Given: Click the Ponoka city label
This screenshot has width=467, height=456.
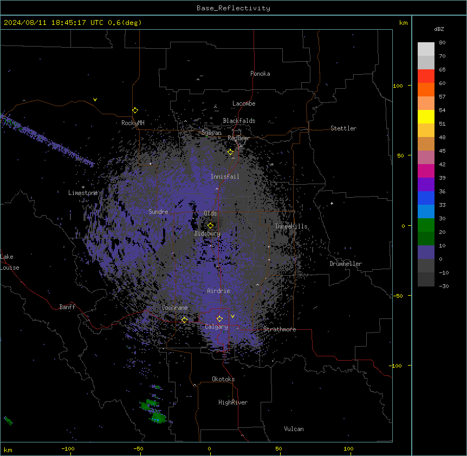Looking at the screenshot, I should (x=260, y=74).
